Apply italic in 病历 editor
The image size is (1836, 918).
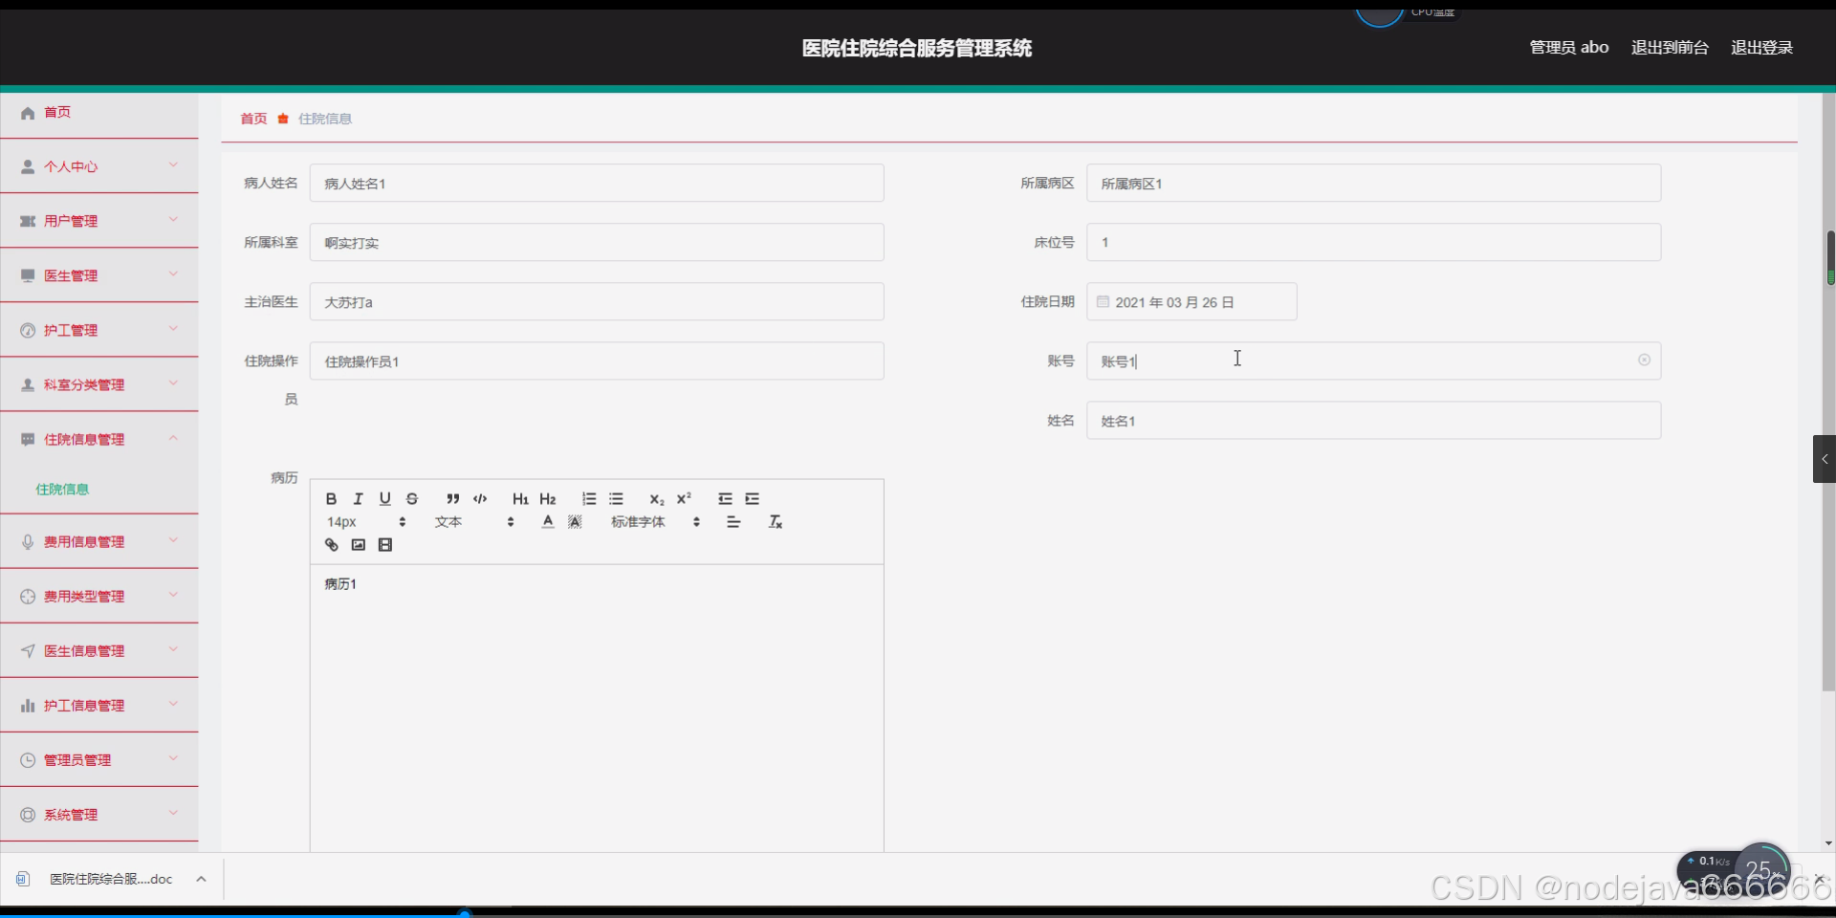[358, 499]
